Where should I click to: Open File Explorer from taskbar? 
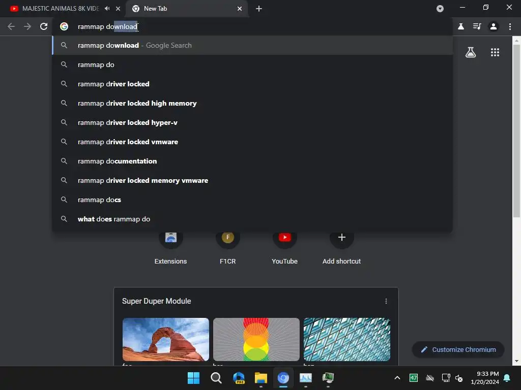[x=261, y=378]
